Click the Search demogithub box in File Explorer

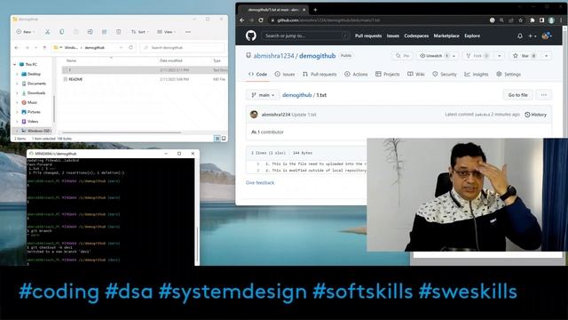click(x=182, y=47)
